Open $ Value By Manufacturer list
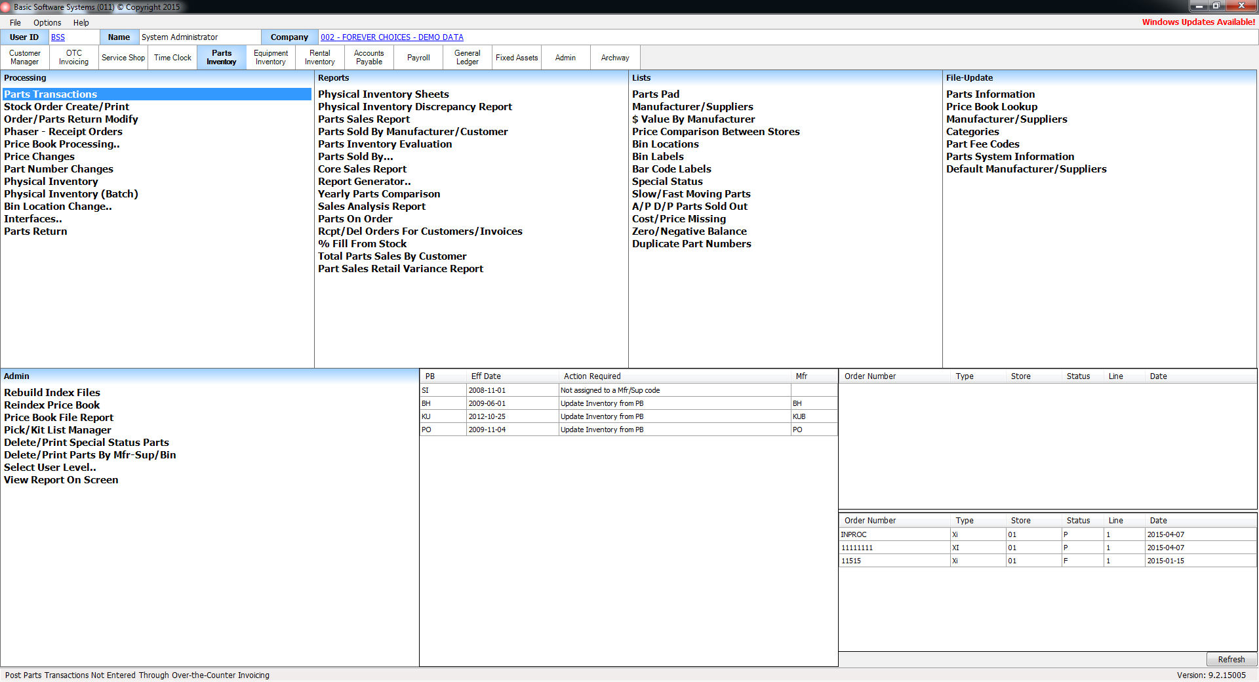Viewport: 1259px width, 682px height. coord(694,119)
